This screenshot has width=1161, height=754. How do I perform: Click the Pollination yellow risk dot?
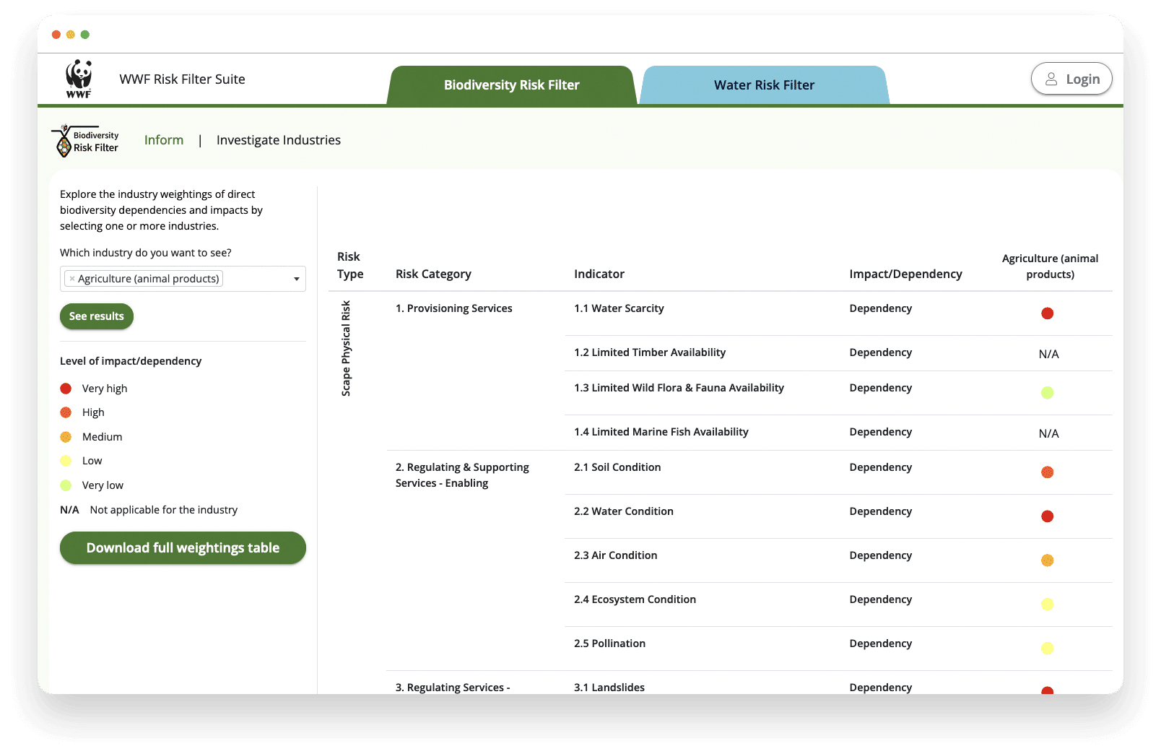click(x=1048, y=649)
